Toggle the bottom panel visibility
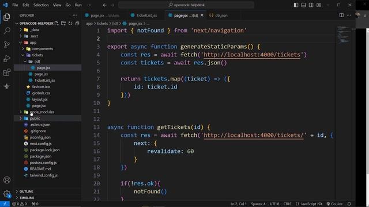369x207 pixels. click(304, 5)
